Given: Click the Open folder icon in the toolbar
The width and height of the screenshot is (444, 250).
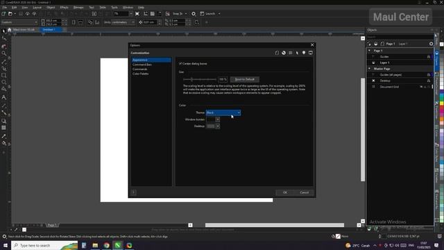Looking at the screenshot, I should click(10, 14).
